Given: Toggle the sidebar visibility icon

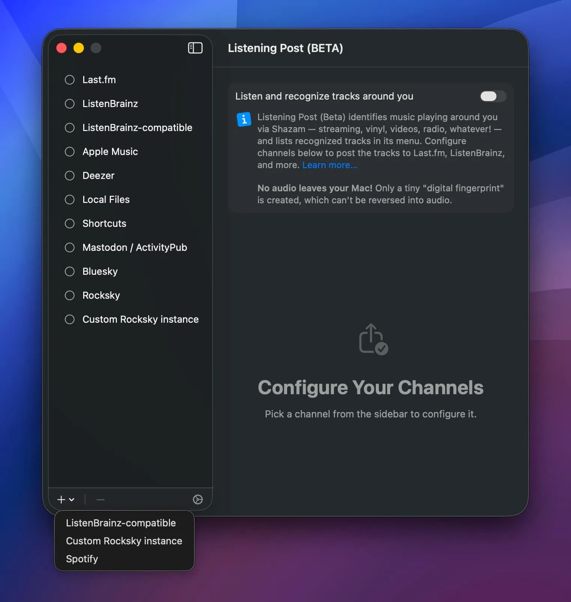Looking at the screenshot, I should click(195, 48).
